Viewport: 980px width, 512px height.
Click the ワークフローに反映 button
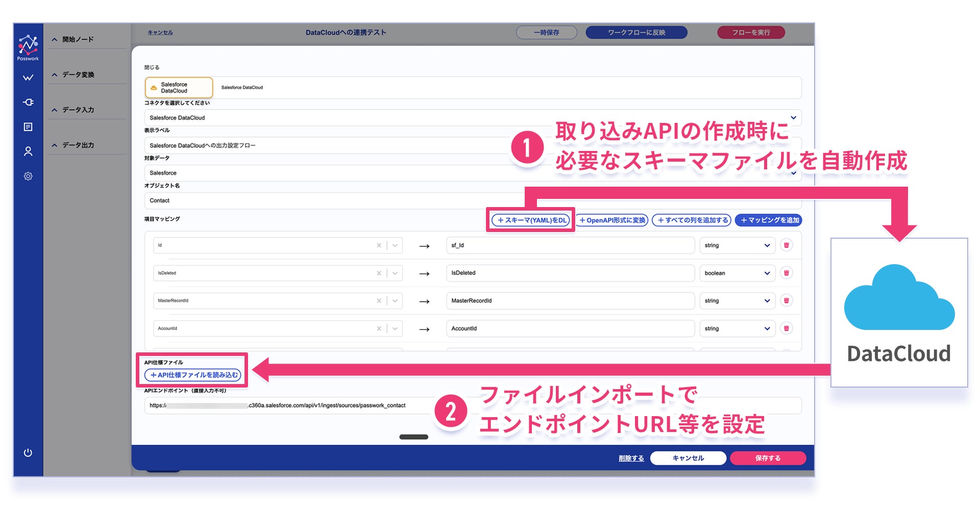tap(636, 33)
